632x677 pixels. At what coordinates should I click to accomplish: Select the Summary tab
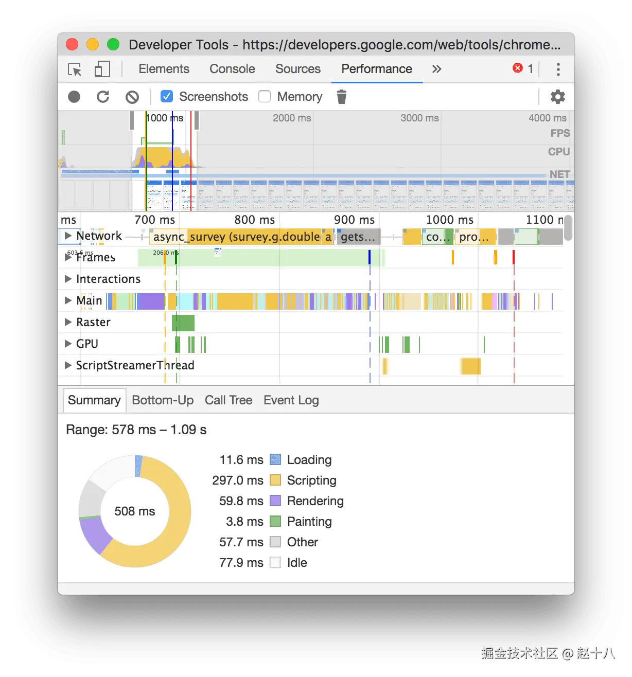click(x=94, y=400)
